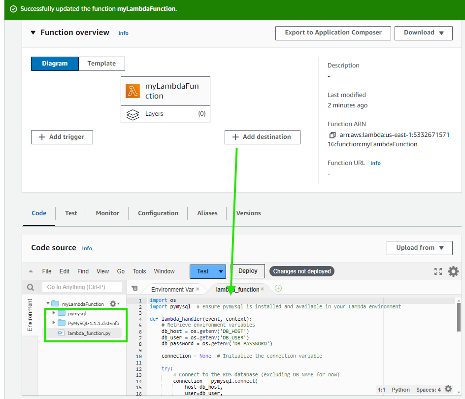Open editor preferences via the bottom gear icon
Viewport: 465px width, 399px height.
pos(448,389)
